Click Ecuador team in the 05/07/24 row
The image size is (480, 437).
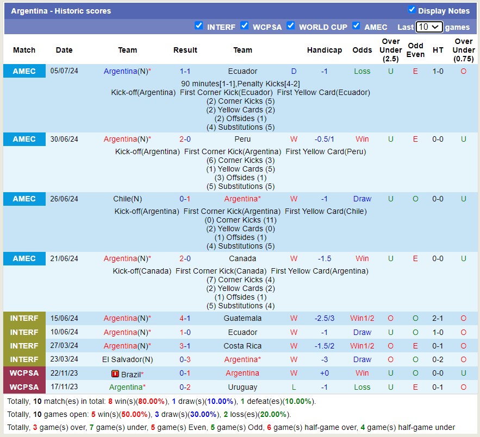242,71
